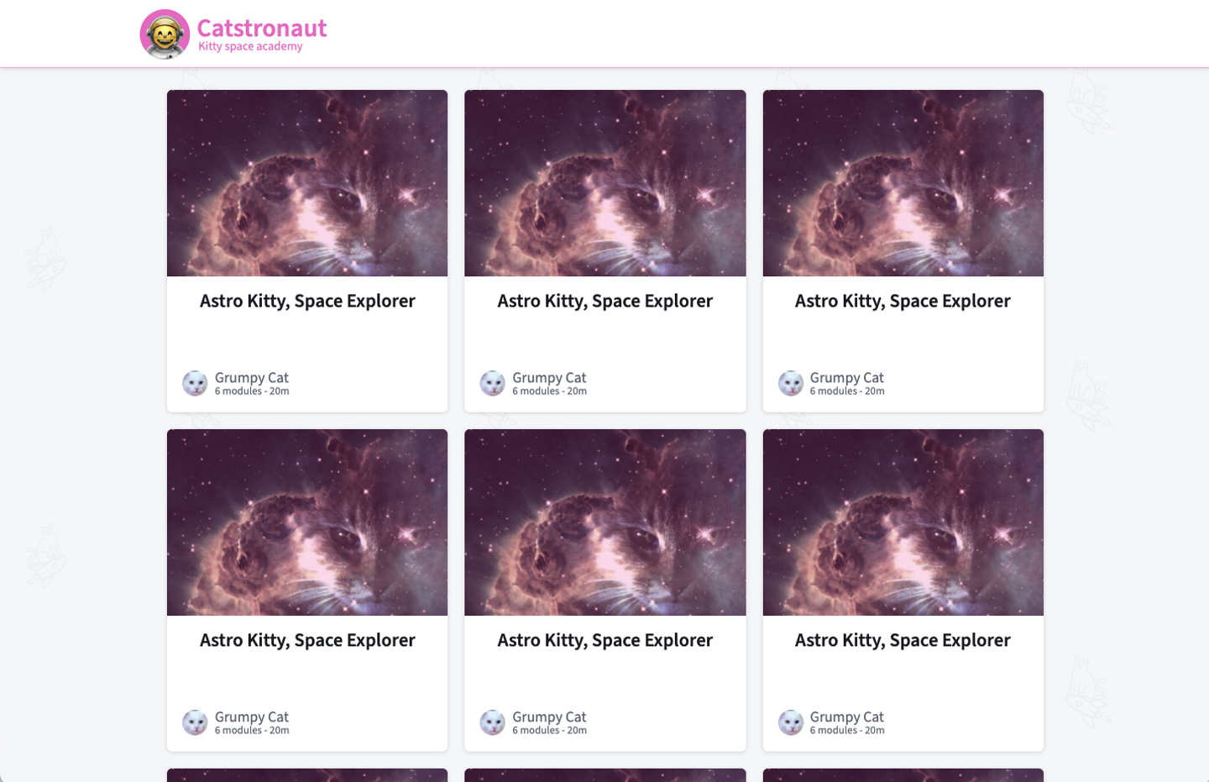1209x782 pixels.
Task: Click "6 modules - 20m" in top-middle card
Action: click(550, 391)
